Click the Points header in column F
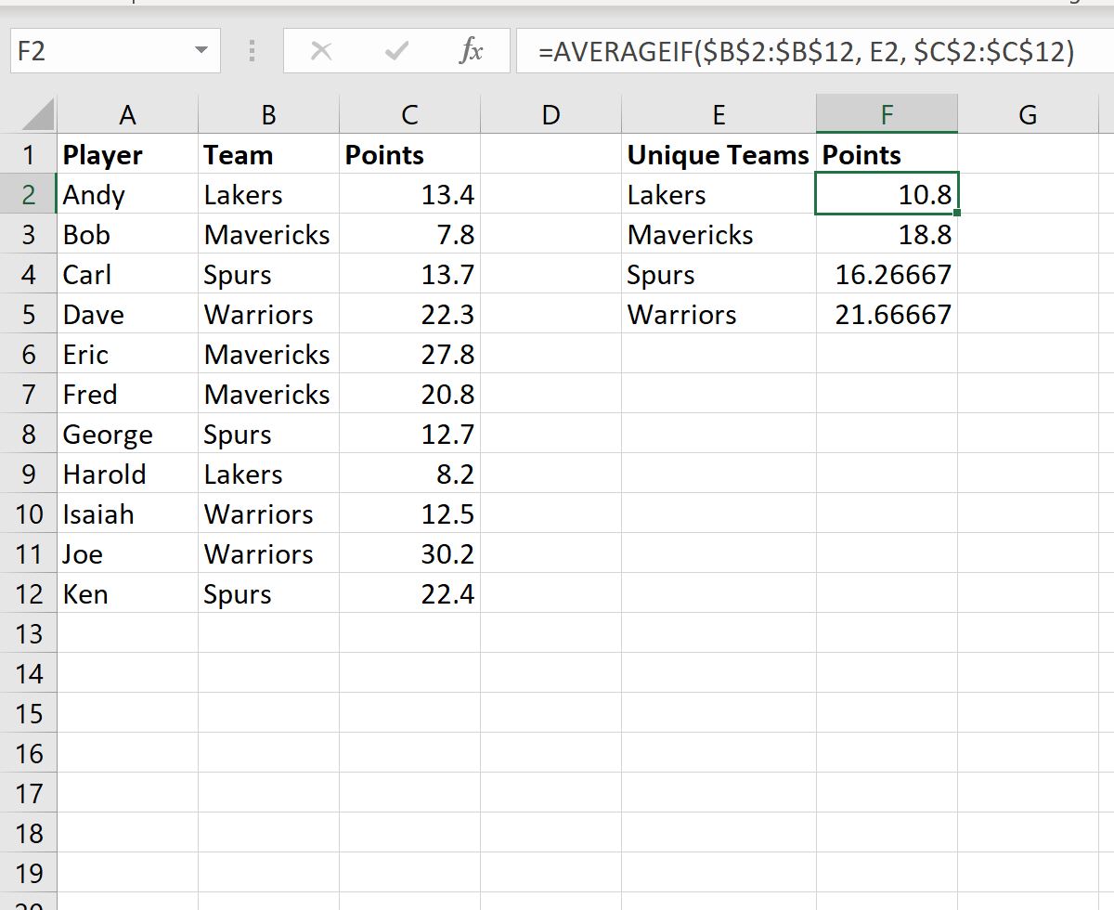Screen dimensions: 1114x910 pyautogui.click(x=887, y=155)
